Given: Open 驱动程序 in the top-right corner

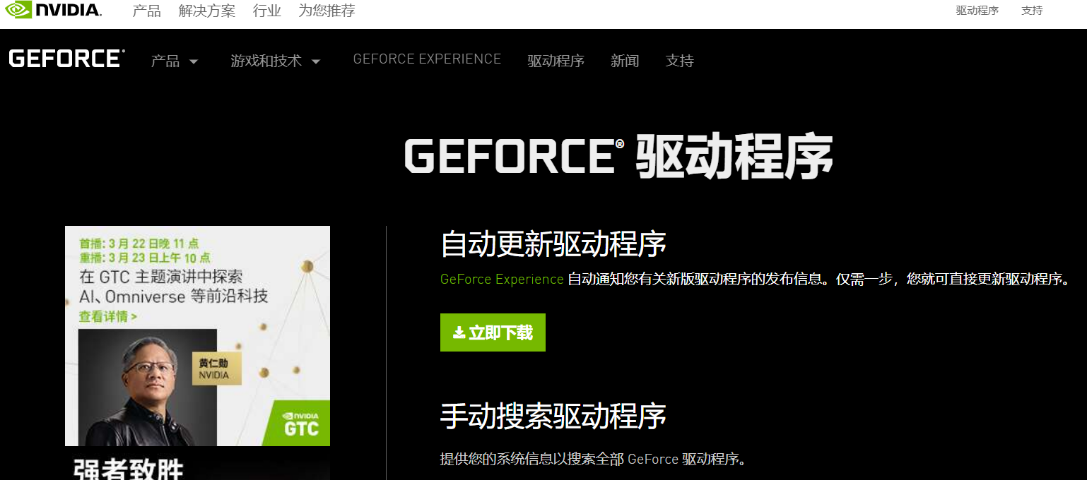Looking at the screenshot, I should [x=977, y=10].
